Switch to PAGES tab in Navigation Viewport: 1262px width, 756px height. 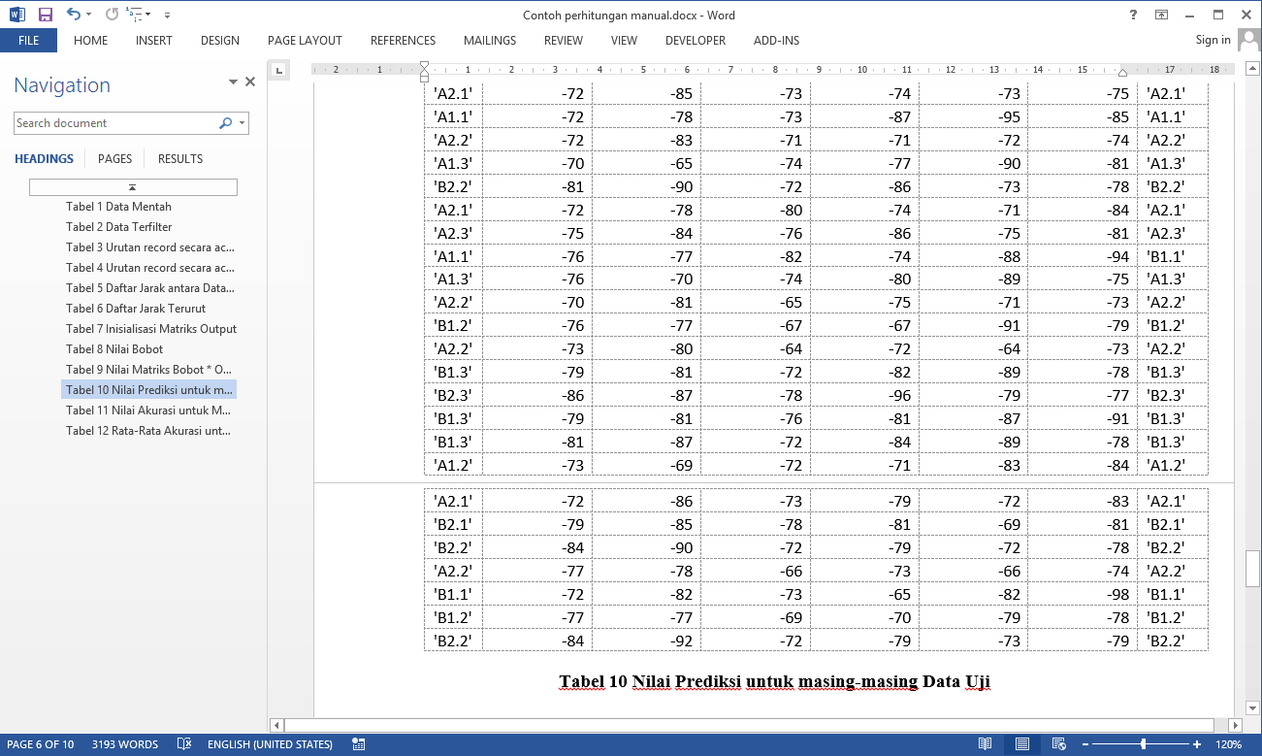[114, 159]
